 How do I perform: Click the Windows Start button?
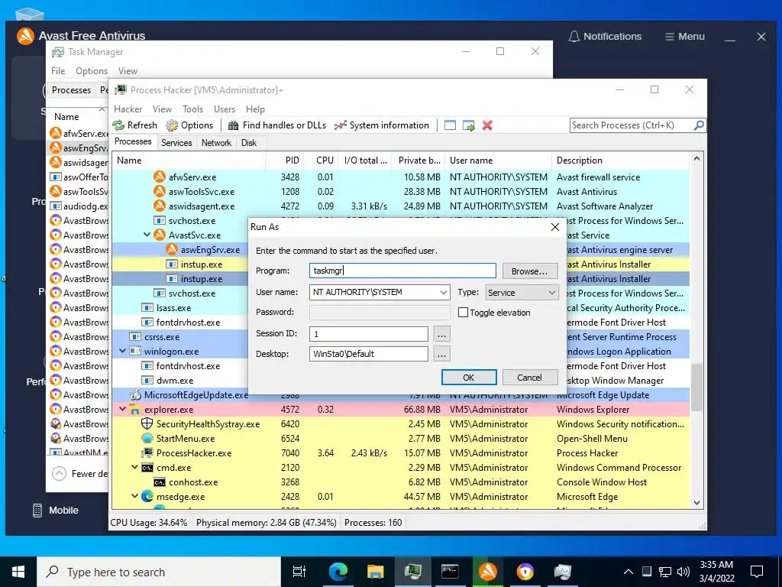coord(18,572)
